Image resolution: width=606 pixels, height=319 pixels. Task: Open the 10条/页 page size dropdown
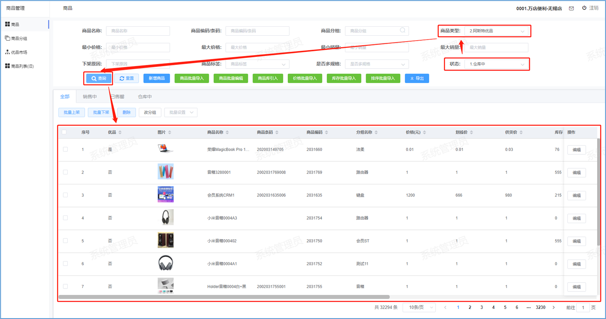(x=419, y=308)
